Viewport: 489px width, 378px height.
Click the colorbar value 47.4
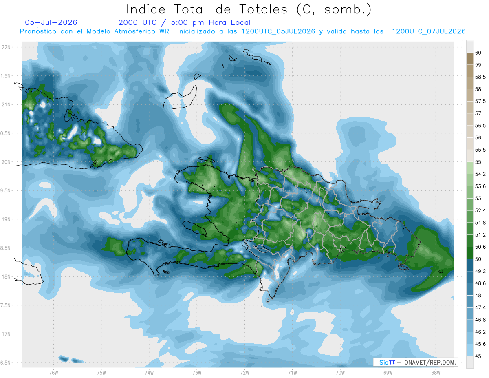tap(480, 308)
